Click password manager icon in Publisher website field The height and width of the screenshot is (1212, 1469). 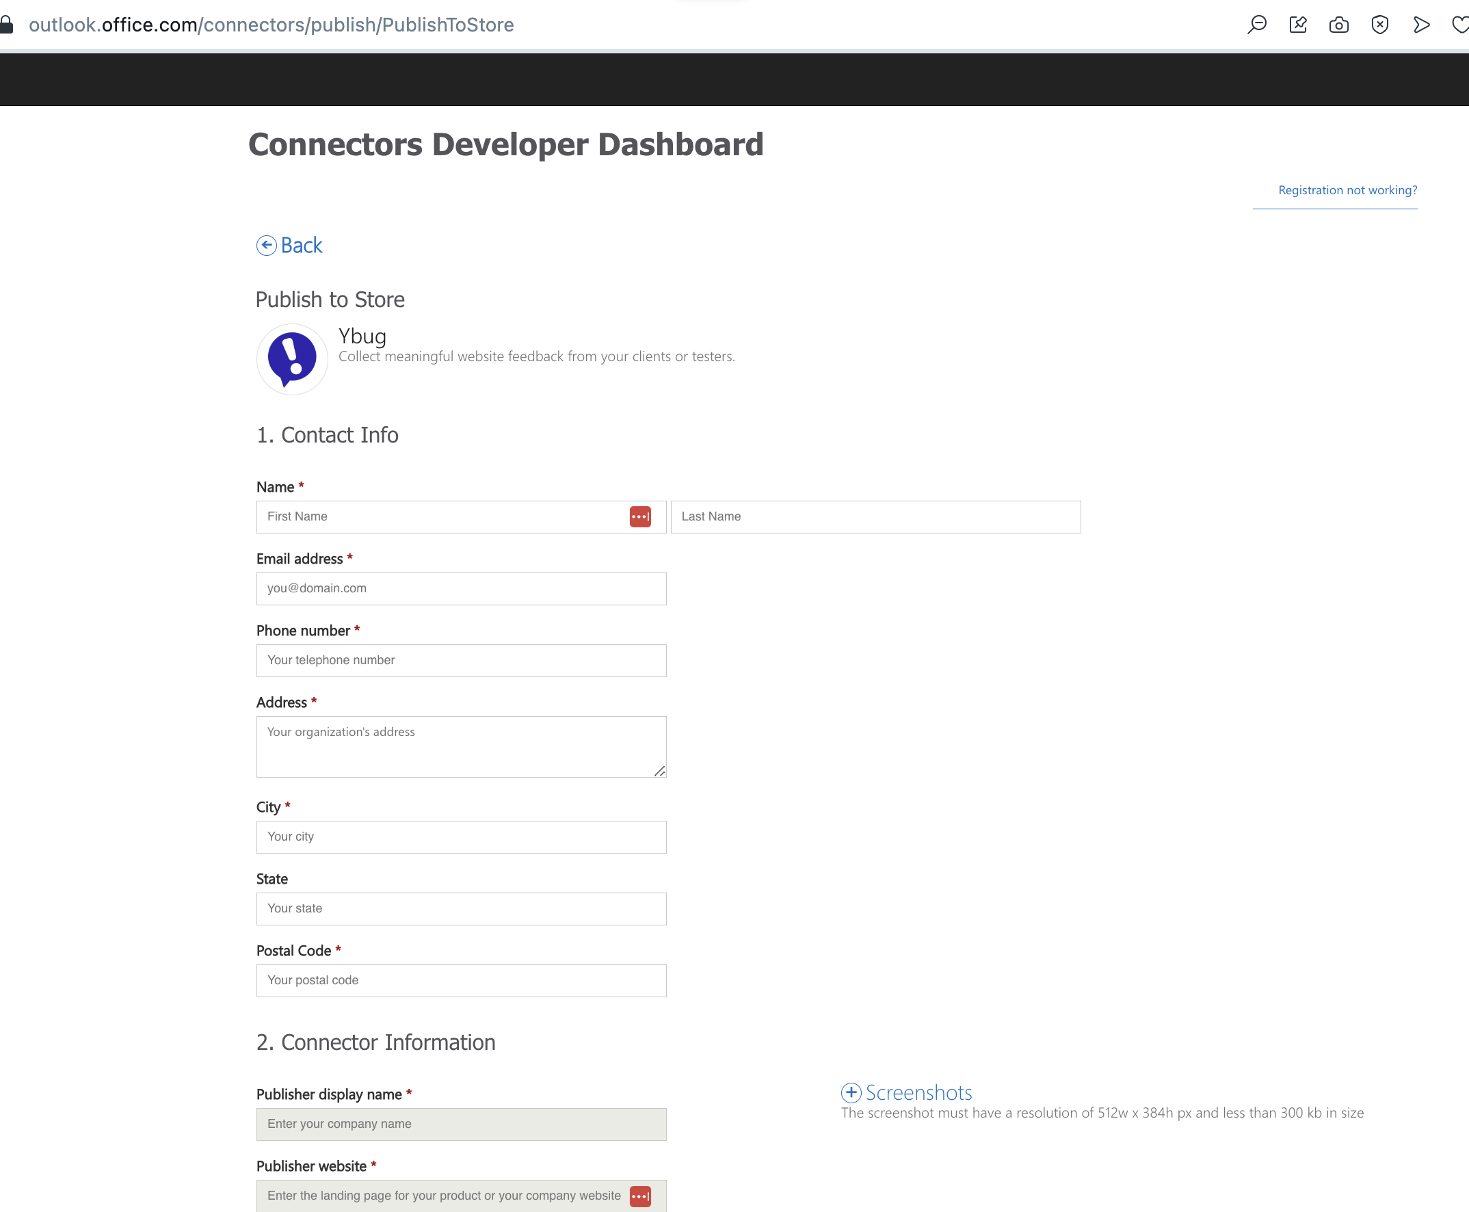640,1196
